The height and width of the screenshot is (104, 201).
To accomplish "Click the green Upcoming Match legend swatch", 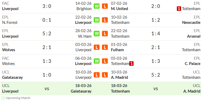I will (3, 98).
